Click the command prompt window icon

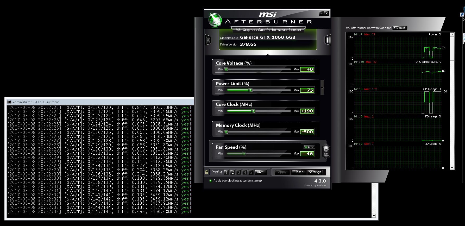pyautogui.click(x=9, y=102)
